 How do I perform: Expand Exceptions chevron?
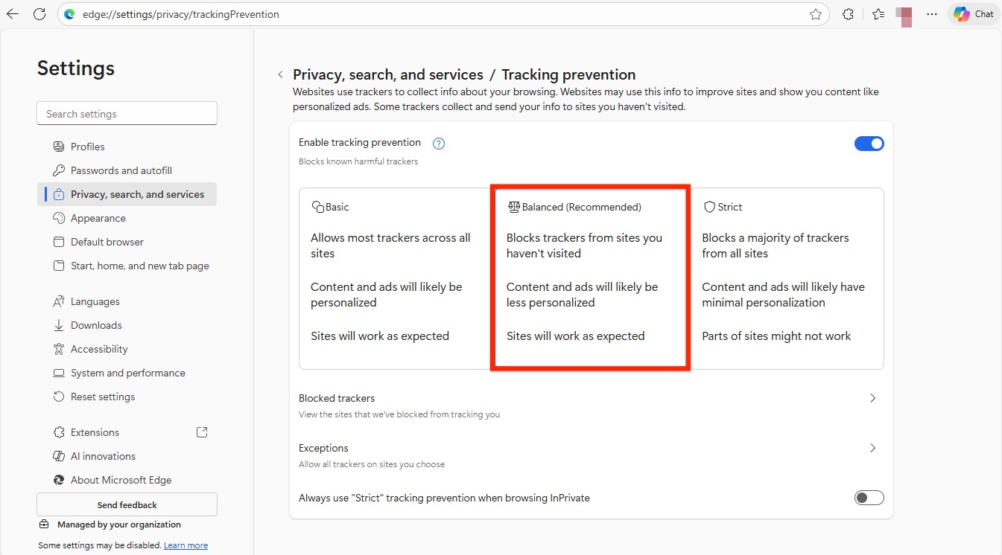(873, 448)
